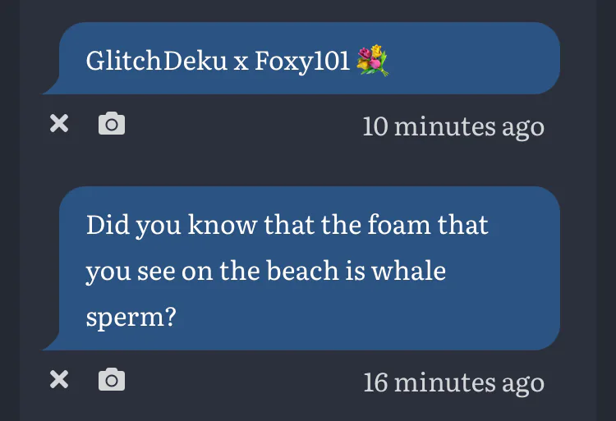Click the word 'whale' in the second message
This screenshot has height=421, width=616.
tap(408, 270)
